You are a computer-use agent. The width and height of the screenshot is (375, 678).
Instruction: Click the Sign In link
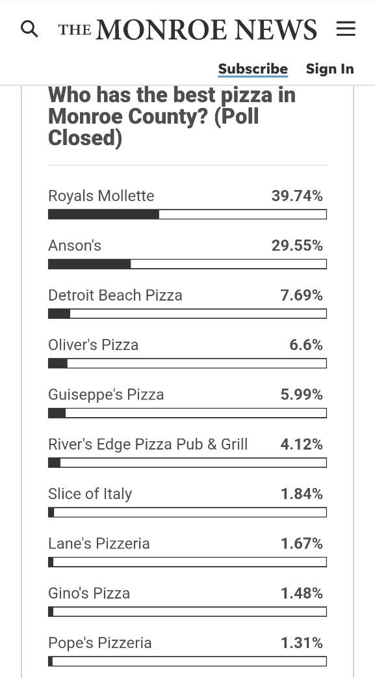click(x=330, y=69)
